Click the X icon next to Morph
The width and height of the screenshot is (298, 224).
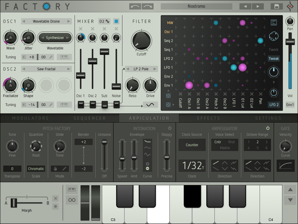pos(56,198)
